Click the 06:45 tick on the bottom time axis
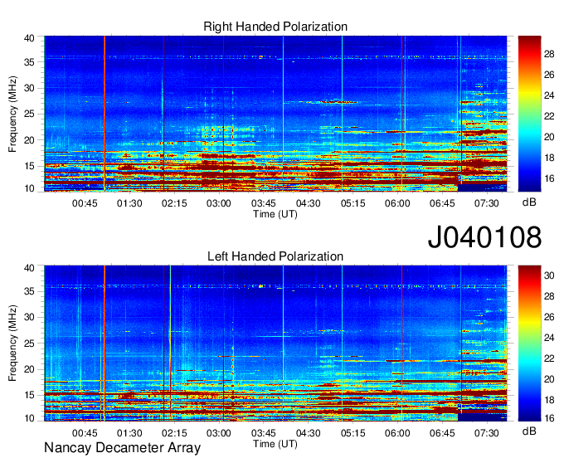 click(442, 433)
